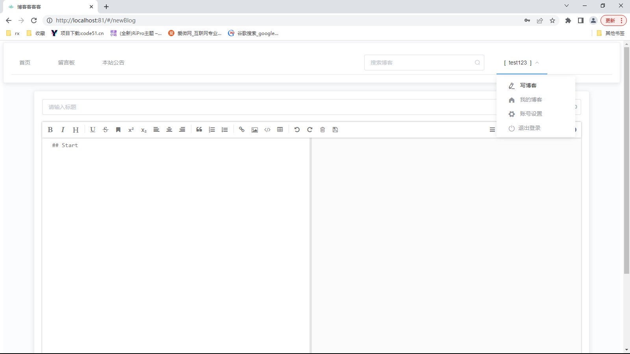Apply strikethrough formatting
Screen dimensions: 630x354
tap(106, 130)
